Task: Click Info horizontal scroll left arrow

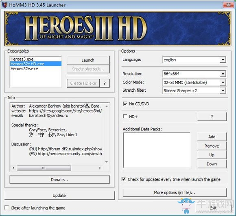Action: tap(13, 168)
